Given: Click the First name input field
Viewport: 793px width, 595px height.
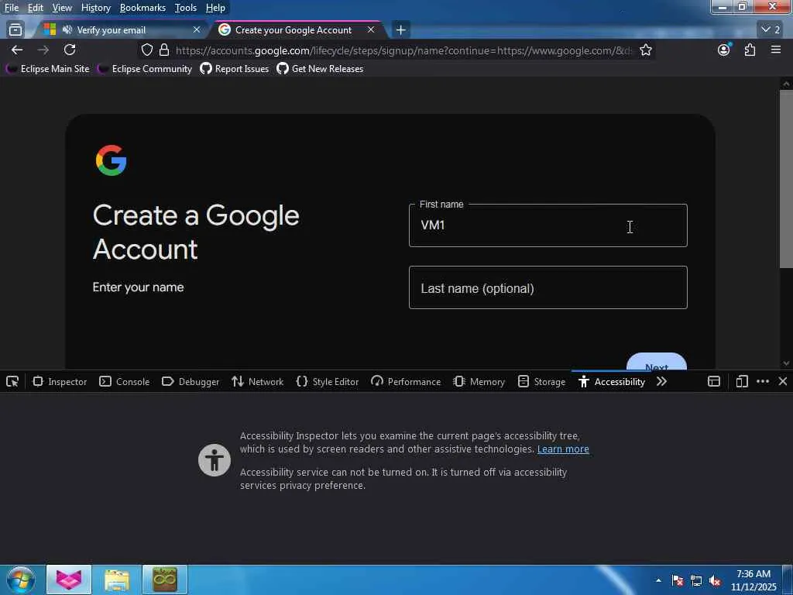Looking at the screenshot, I should point(548,225).
